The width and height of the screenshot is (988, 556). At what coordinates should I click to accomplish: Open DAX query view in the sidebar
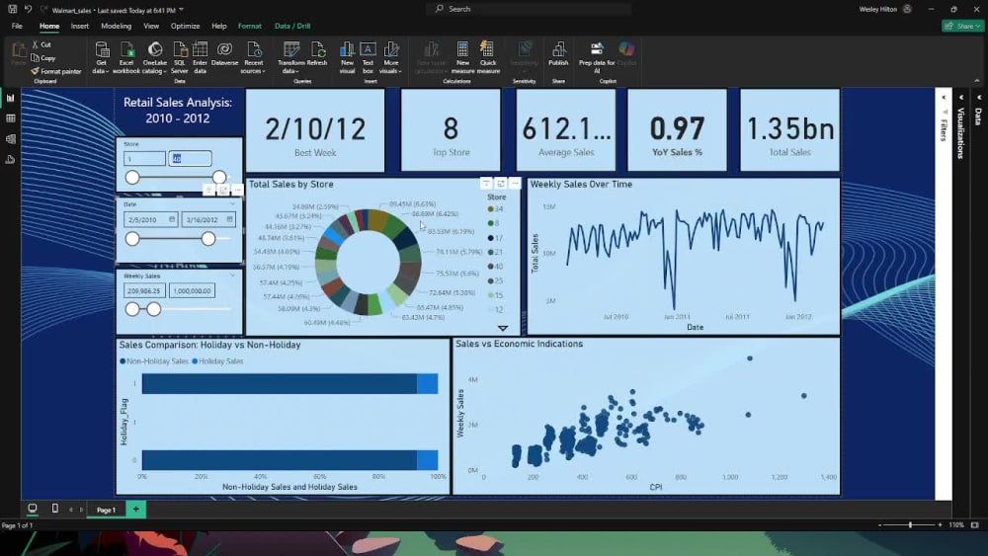pyautogui.click(x=10, y=160)
